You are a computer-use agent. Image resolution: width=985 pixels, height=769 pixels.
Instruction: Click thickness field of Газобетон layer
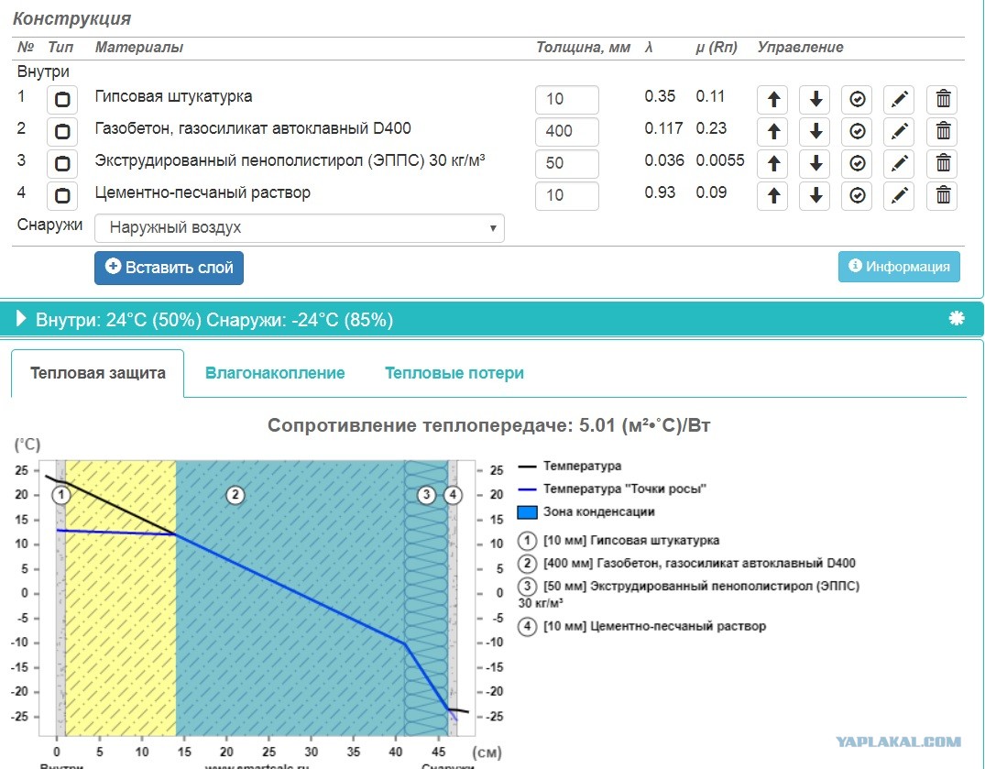566,131
